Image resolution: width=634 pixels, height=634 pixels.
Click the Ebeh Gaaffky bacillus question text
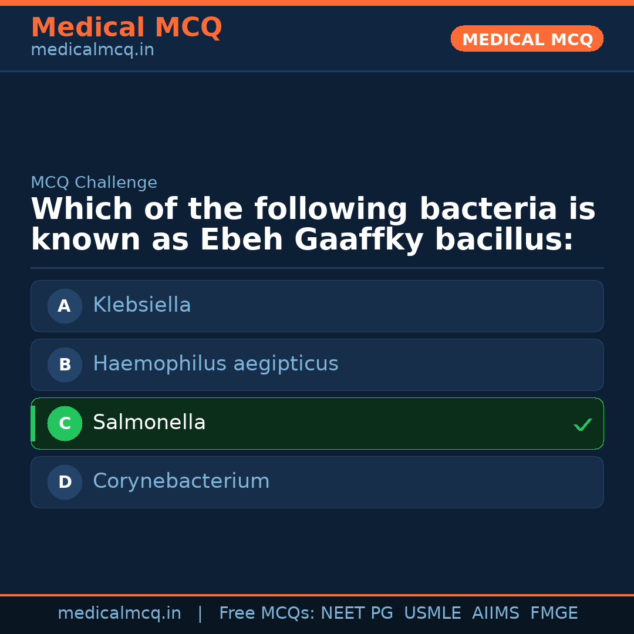click(313, 225)
